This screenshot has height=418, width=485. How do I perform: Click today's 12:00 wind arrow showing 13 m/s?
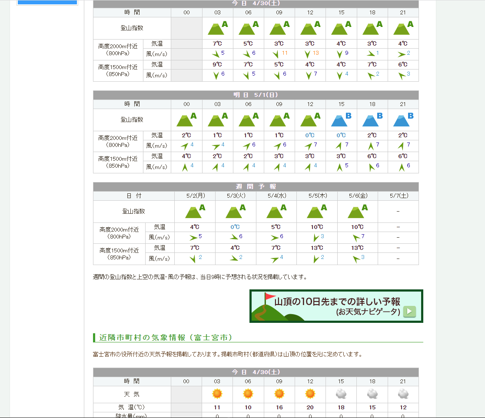click(307, 54)
